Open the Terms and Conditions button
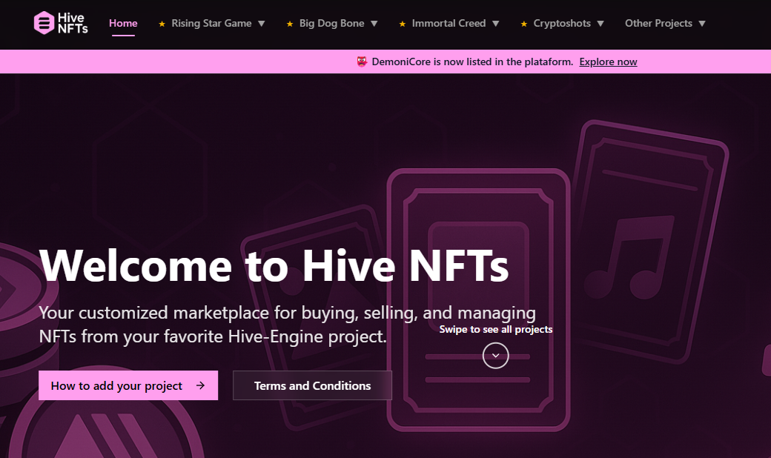 312,385
